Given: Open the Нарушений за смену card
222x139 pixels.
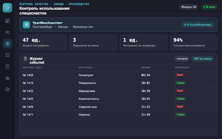Looking at the screenshot, I should (93, 43).
